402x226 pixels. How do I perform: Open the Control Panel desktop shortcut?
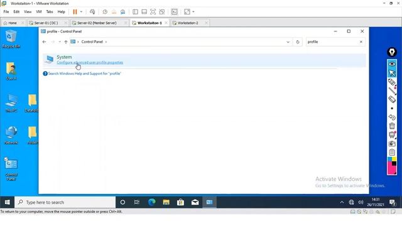point(11,169)
